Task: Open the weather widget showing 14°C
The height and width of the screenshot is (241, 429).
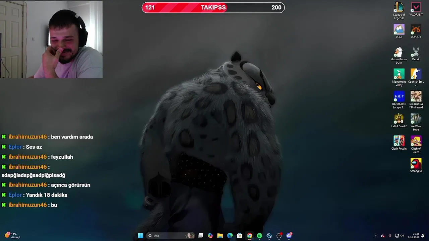Action: pos(13,235)
